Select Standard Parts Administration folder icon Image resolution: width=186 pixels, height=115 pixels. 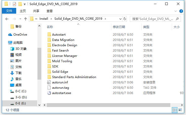(x=49, y=77)
